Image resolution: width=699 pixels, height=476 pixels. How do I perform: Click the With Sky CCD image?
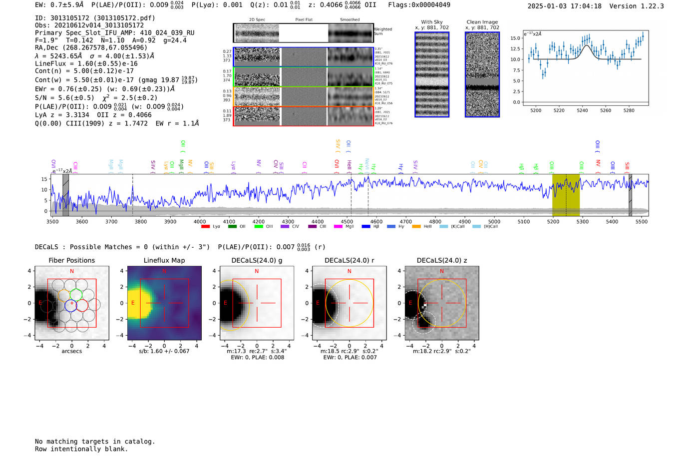[x=432, y=74]
